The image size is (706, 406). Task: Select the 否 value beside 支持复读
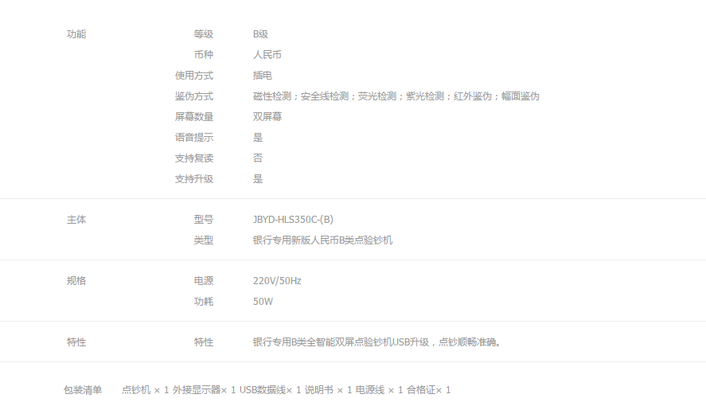pos(258,158)
